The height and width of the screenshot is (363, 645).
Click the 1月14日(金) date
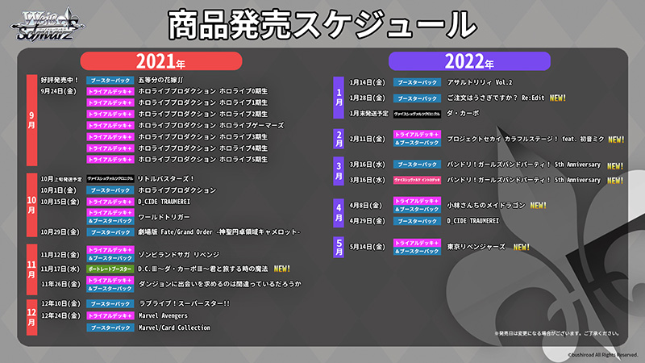pos(368,82)
